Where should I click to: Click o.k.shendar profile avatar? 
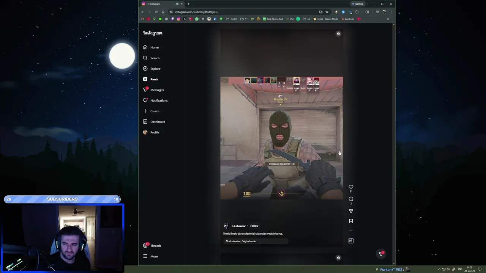(226, 226)
